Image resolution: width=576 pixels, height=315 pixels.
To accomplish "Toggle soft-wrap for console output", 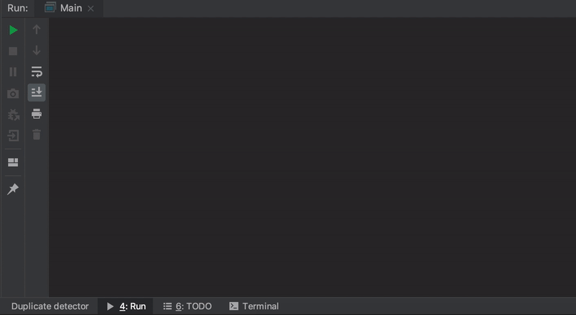I will [37, 72].
